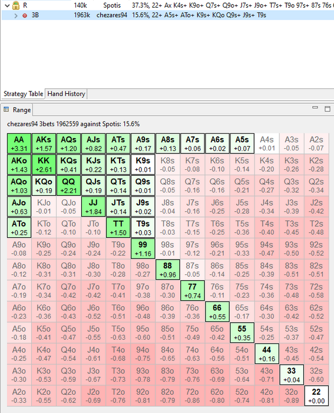The width and height of the screenshot is (334, 413).
Task: Select the 99 +1.16 hand cell
Action: tap(143, 249)
